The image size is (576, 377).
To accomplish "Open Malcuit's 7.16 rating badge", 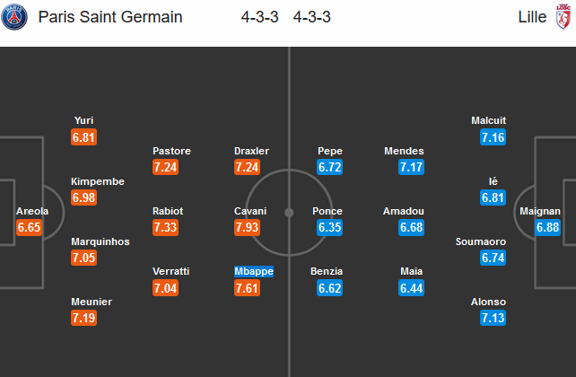I will tap(494, 137).
